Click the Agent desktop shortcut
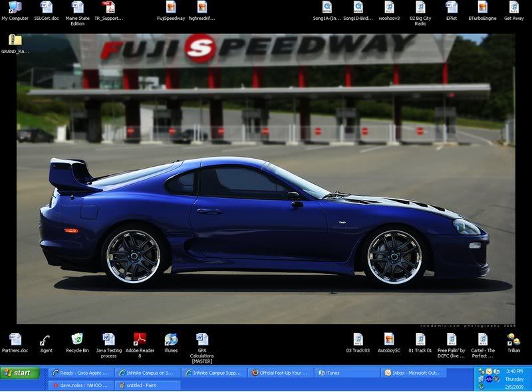 click(x=46, y=340)
